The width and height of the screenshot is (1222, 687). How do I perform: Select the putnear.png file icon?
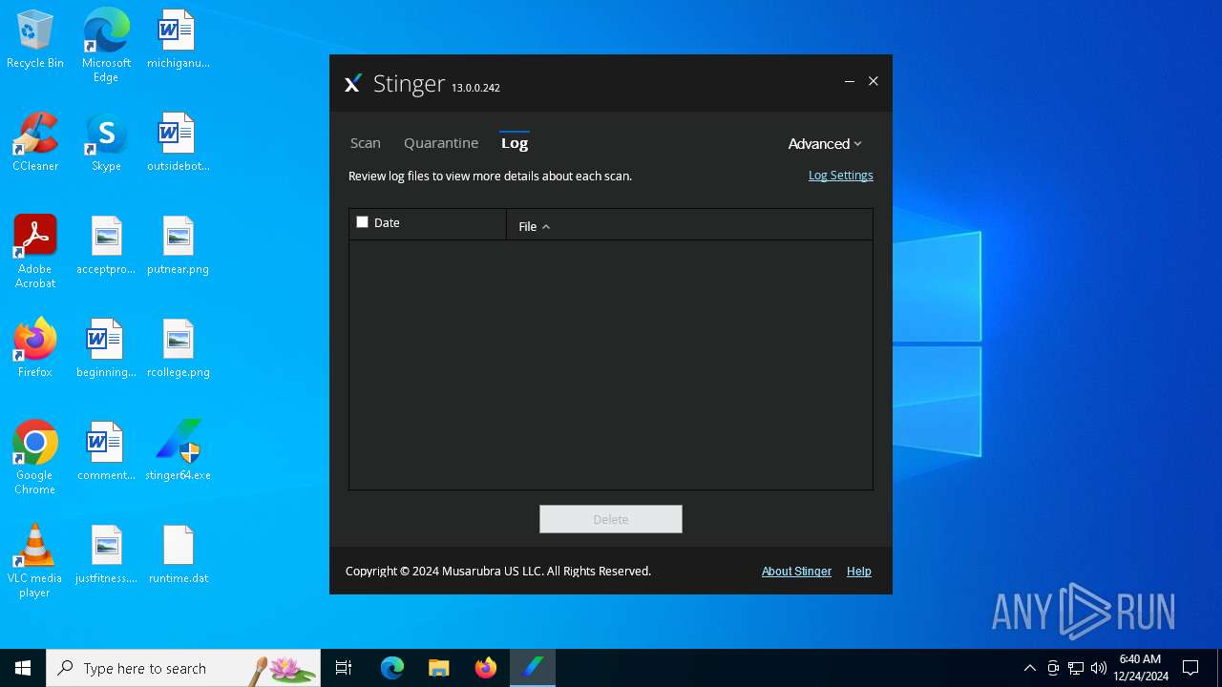178,246
